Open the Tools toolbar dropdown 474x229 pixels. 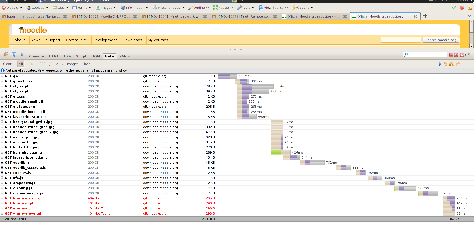246,8
